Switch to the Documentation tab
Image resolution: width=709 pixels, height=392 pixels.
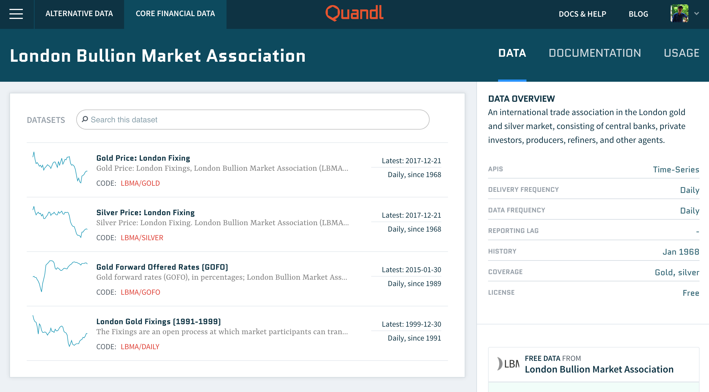pos(595,53)
